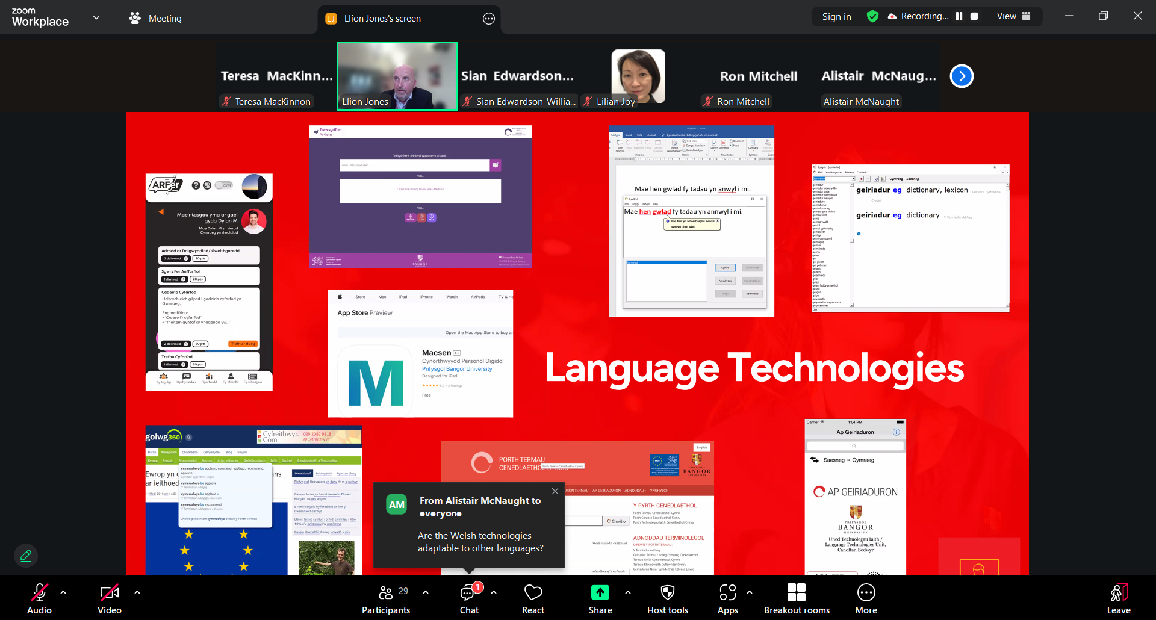Click the green annotate pencil icon

pos(26,556)
